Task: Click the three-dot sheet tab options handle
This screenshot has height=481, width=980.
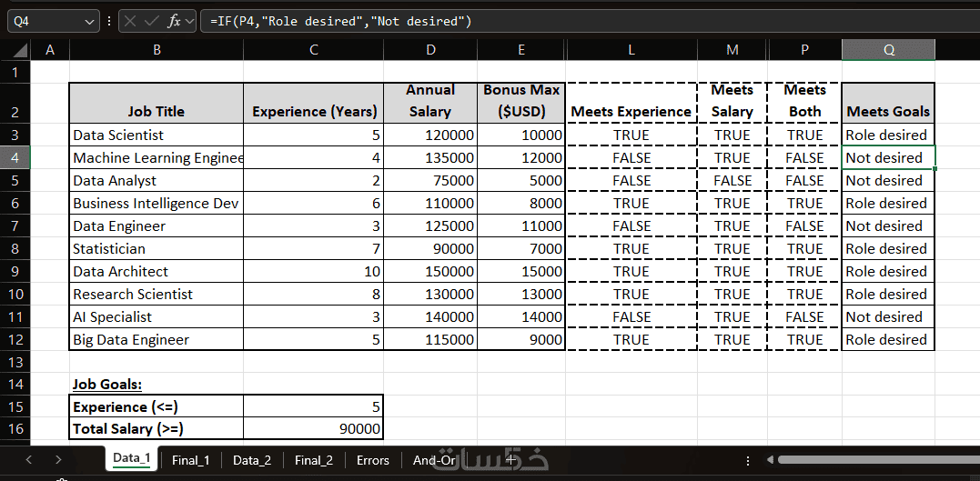Action: [748, 460]
